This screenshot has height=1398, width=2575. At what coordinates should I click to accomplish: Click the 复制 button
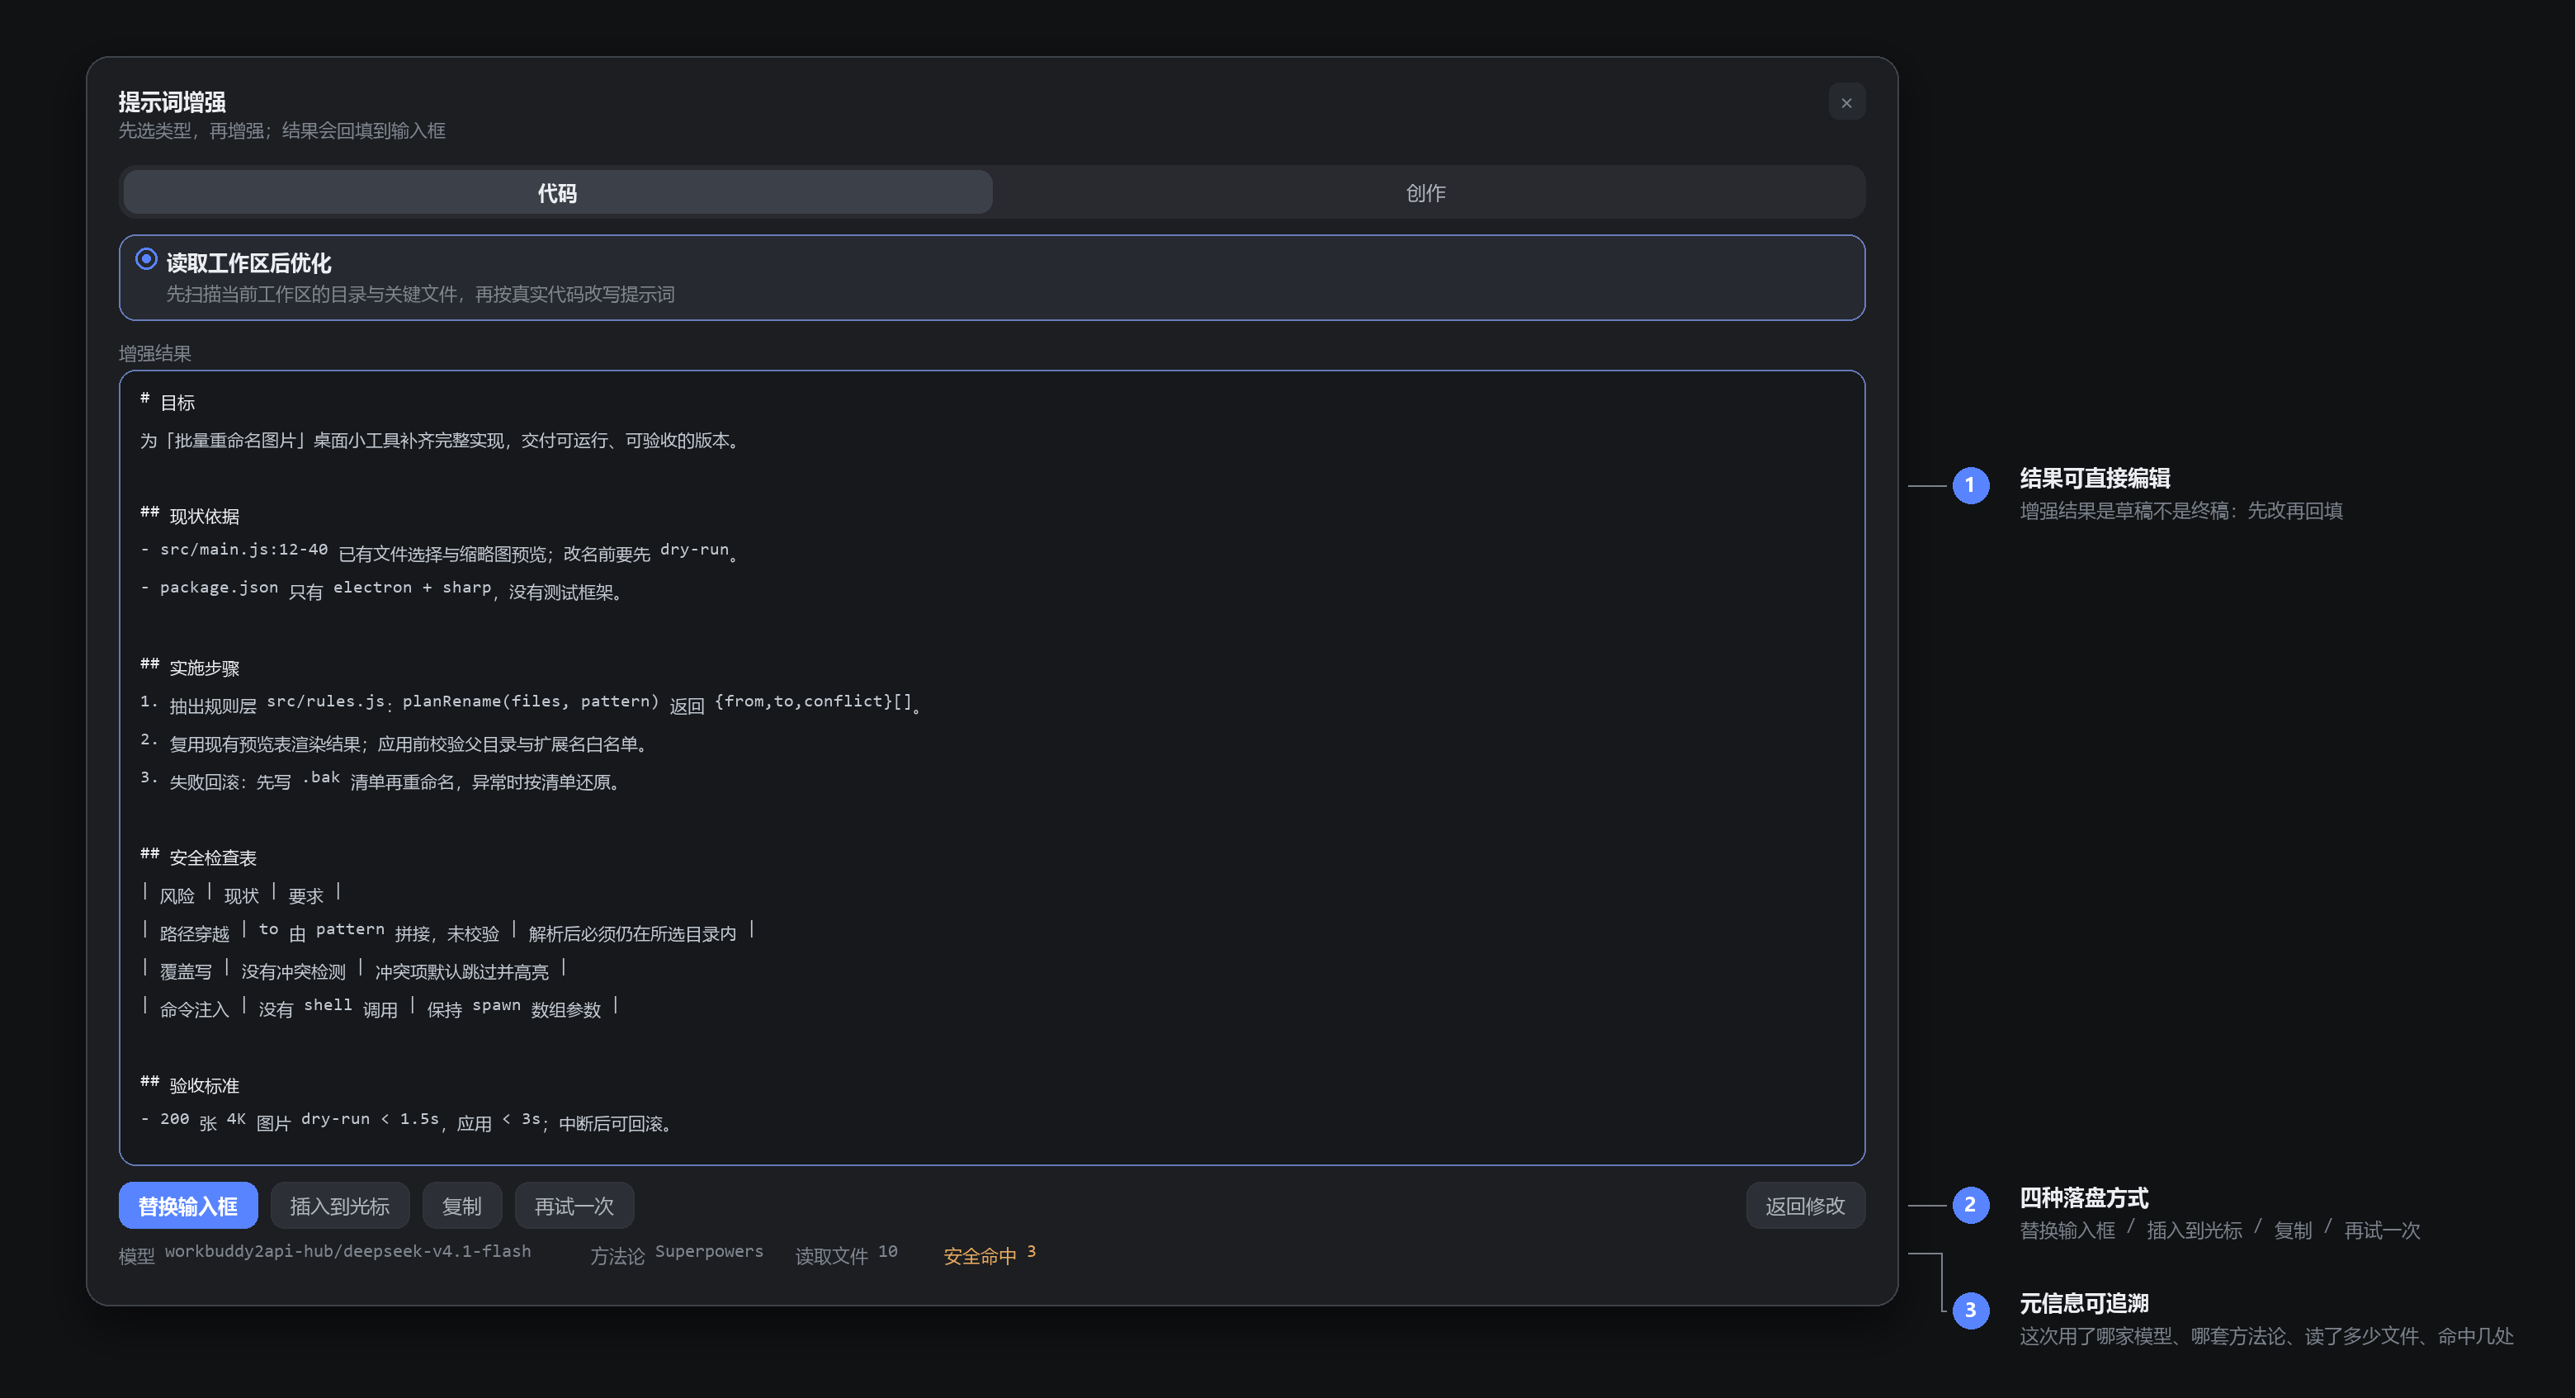pyautogui.click(x=462, y=1205)
